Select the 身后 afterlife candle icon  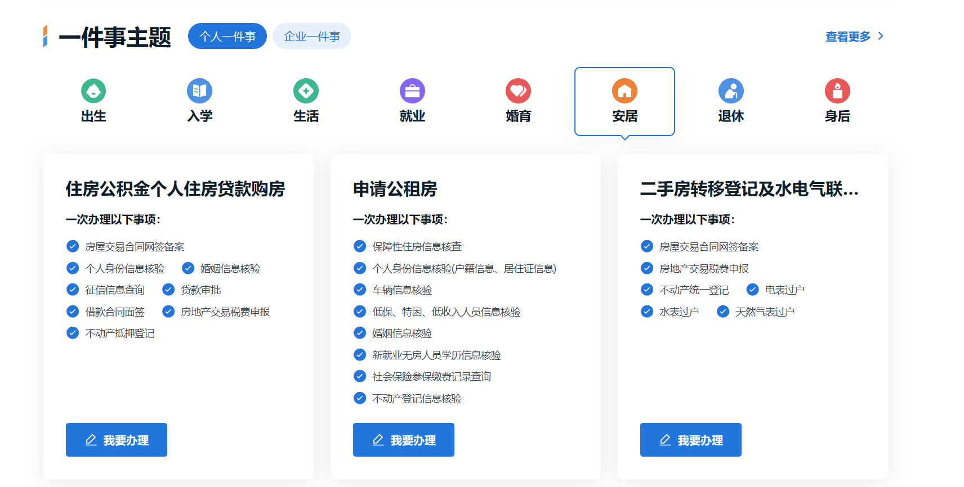(837, 91)
